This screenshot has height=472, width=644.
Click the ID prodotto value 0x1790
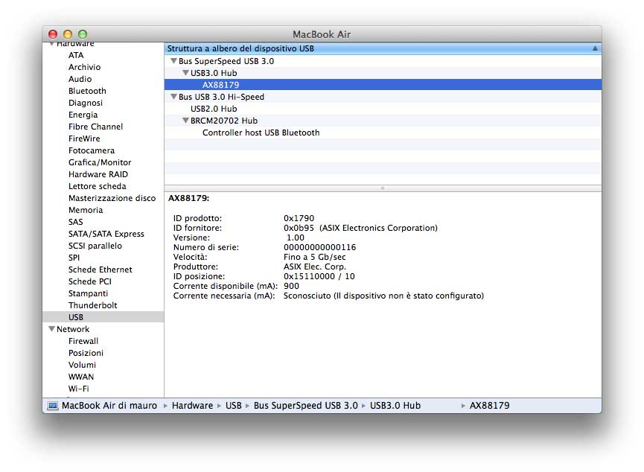click(299, 218)
